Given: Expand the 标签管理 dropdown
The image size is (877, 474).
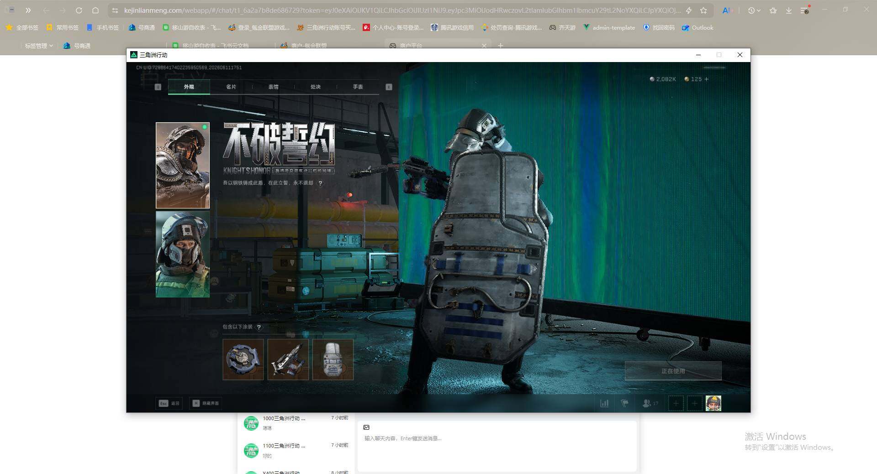Looking at the screenshot, I should point(39,46).
